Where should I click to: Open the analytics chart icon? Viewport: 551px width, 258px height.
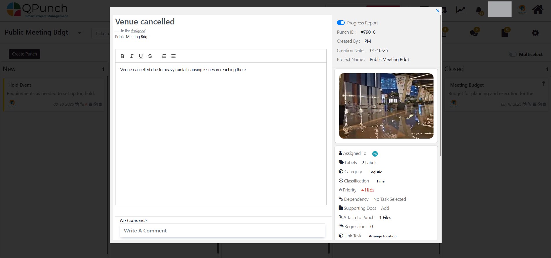pos(460,10)
